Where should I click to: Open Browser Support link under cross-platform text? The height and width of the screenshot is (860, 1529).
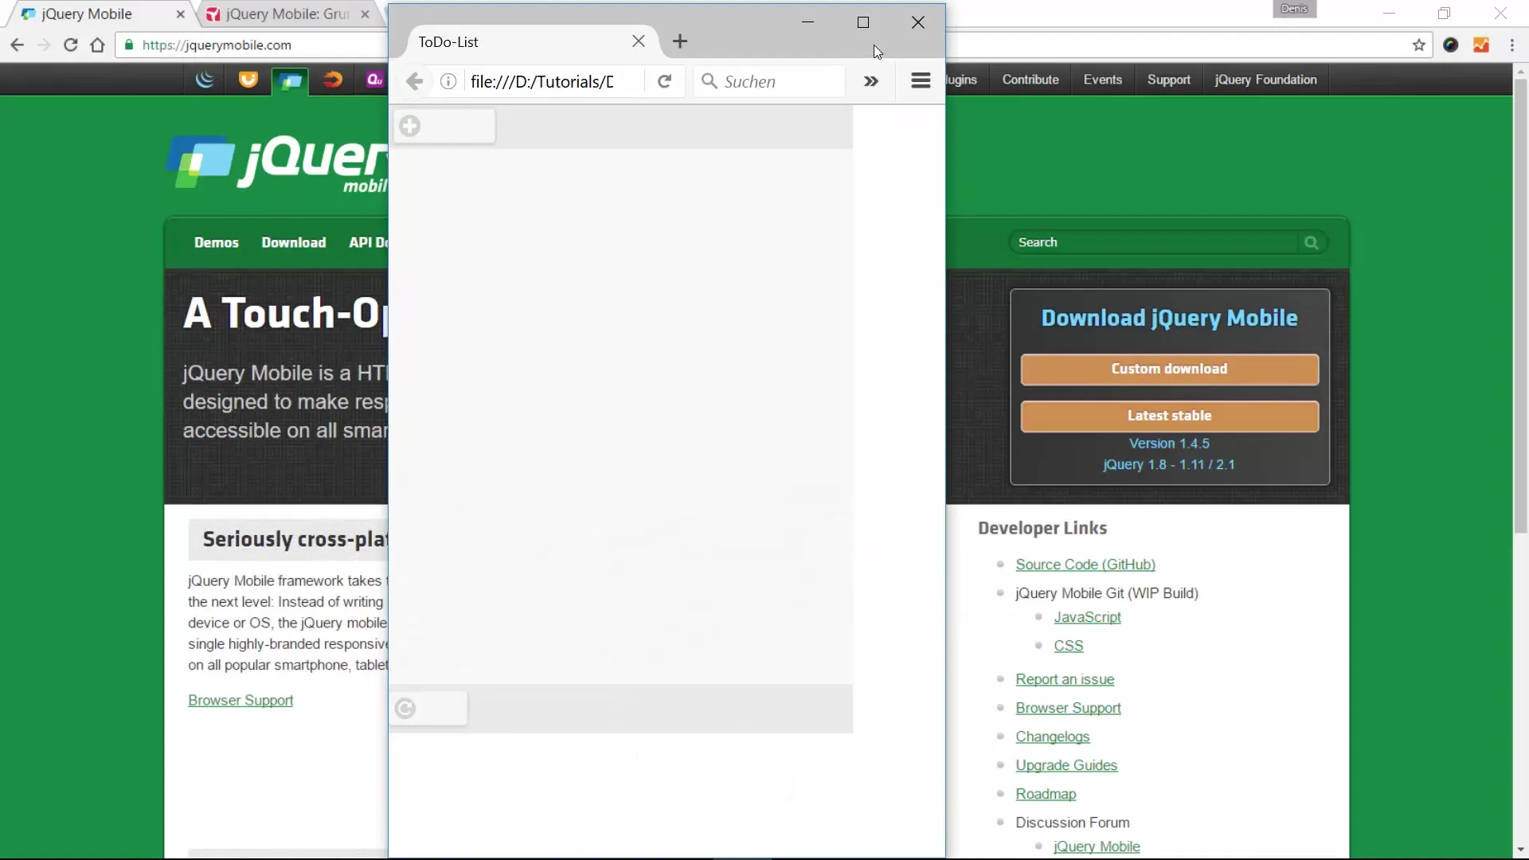pyautogui.click(x=240, y=701)
